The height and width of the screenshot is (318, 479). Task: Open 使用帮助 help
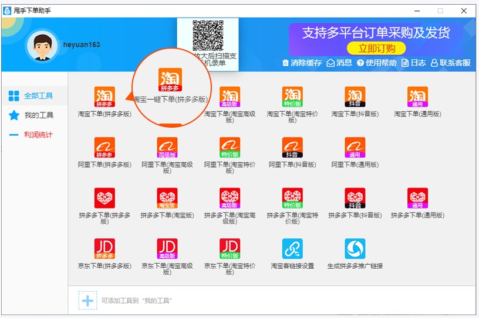(x=377, y=63)
